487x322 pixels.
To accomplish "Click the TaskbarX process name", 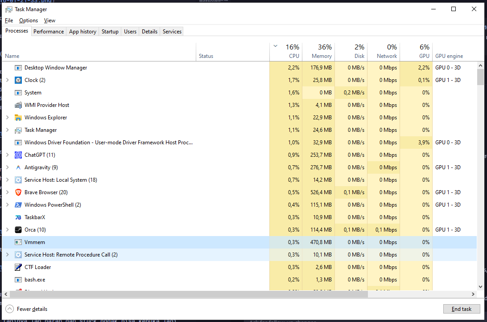I will click(x=35, y=217).
